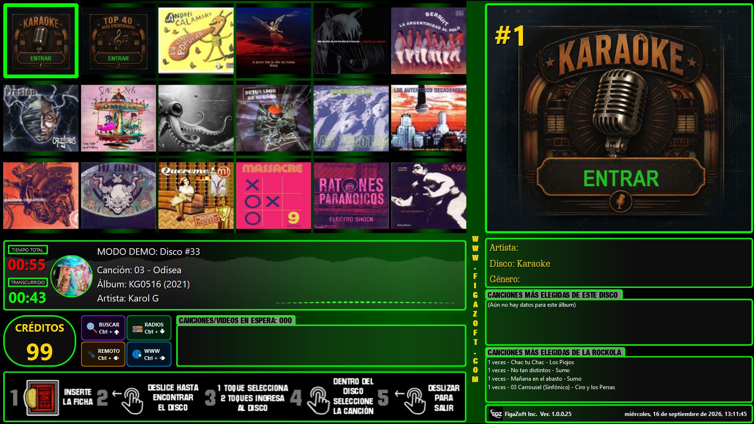Select 'Mañana en el abasto - Sumo' row
This screenshot has width=754, height=424.
pyautogui.click(x=534, y=379)
